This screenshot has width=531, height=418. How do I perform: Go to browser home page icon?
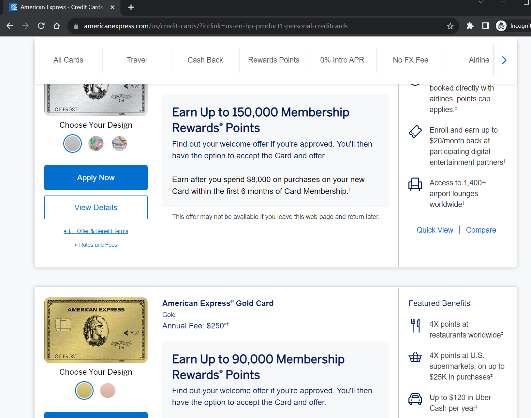tap(57, 26)
